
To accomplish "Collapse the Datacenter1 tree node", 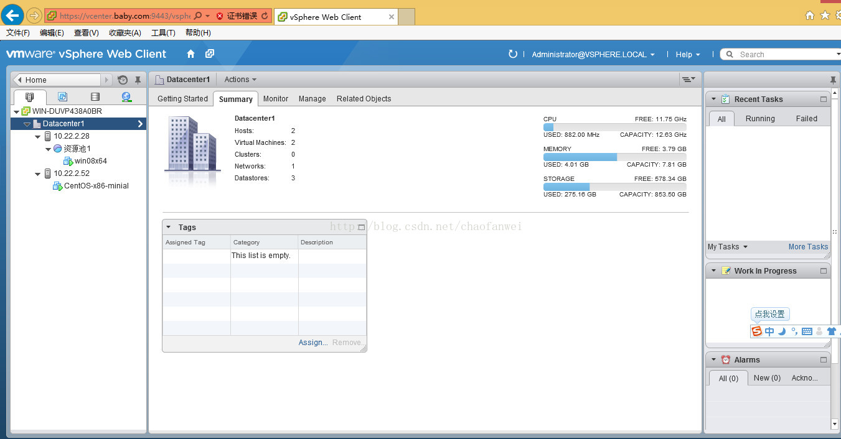I will tap(27, 124).
